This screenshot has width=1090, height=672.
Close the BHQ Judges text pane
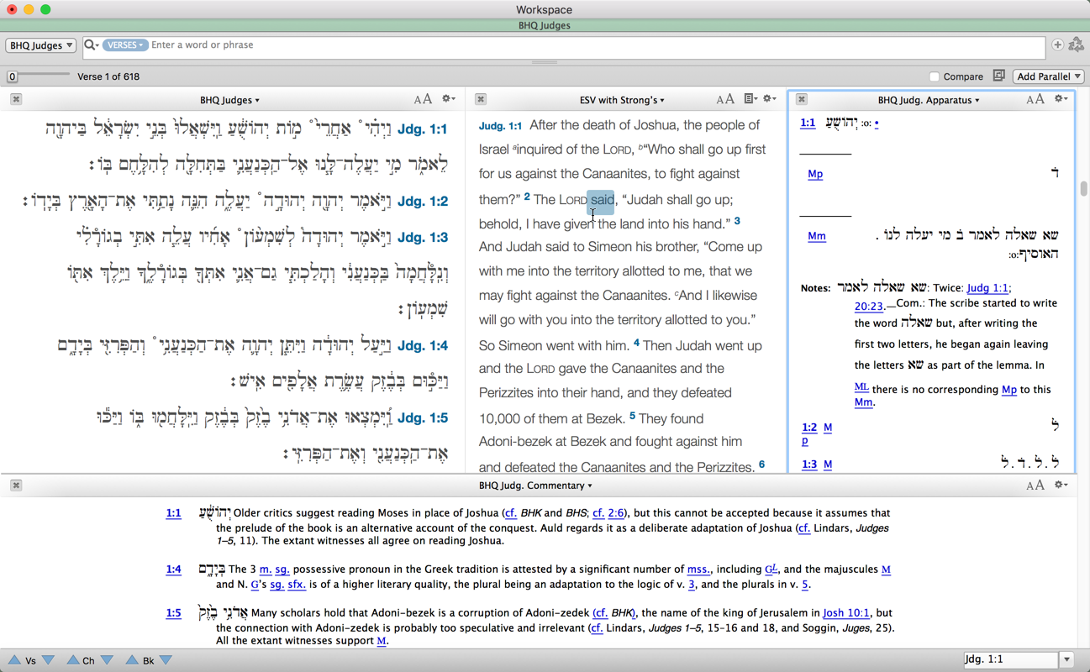16,99
